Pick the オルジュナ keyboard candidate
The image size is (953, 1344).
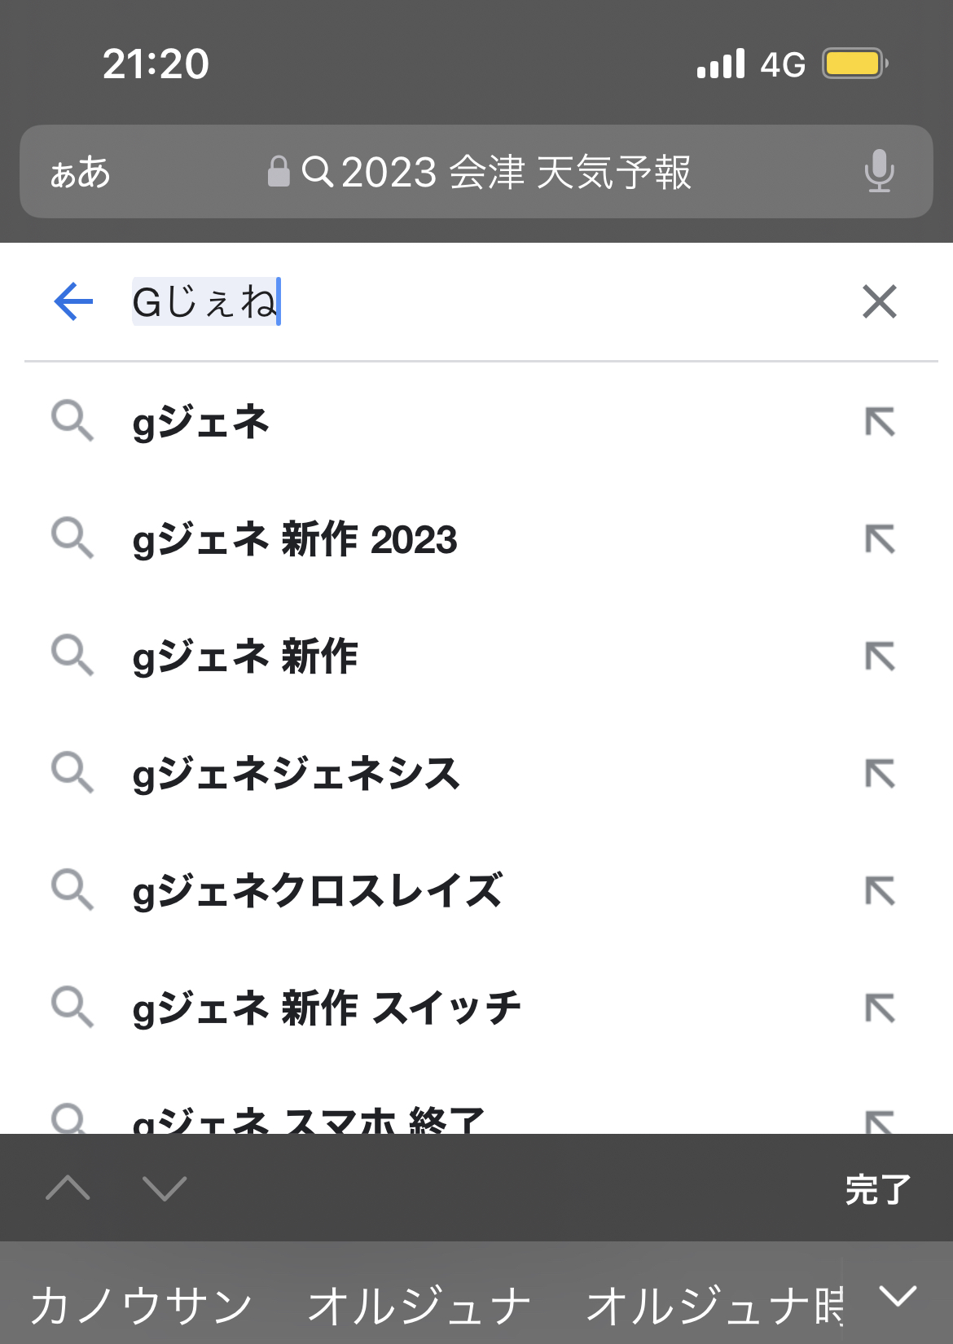click(x=419, y=1305)
